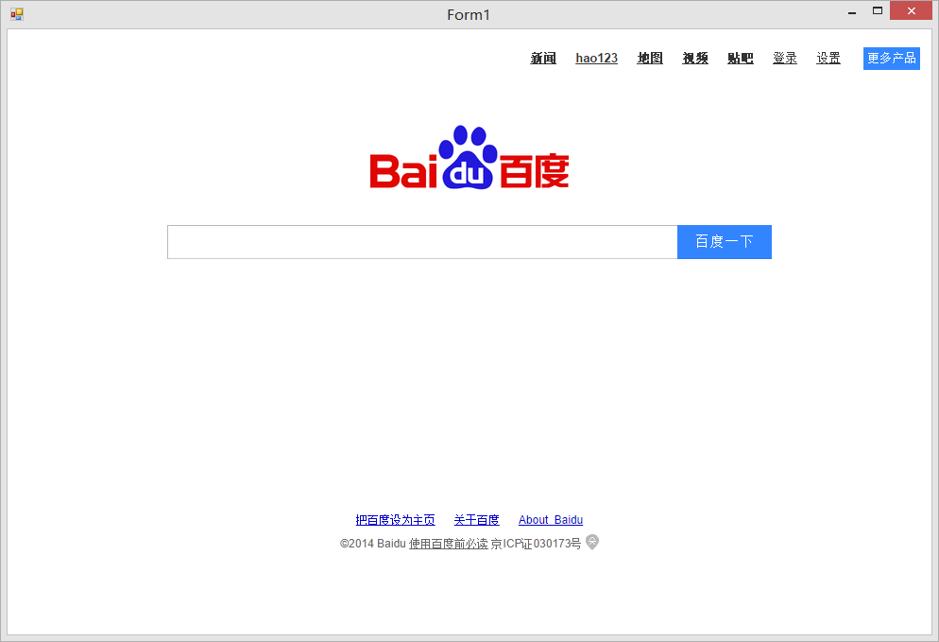Open the 关于百度 link

(476, 520)
